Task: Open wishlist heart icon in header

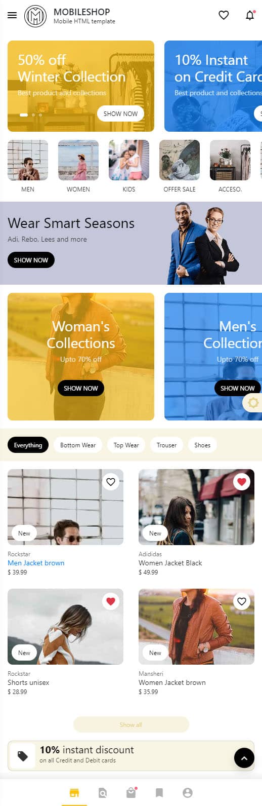Action: pyautogui.click(x=224, y=15)
